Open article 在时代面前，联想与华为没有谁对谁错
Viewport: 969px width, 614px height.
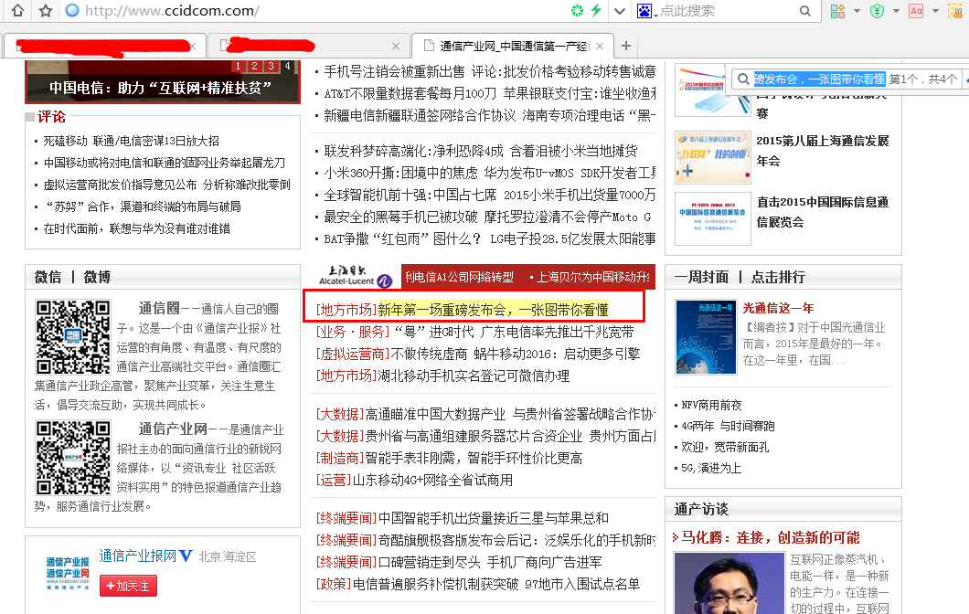point(136,228)
